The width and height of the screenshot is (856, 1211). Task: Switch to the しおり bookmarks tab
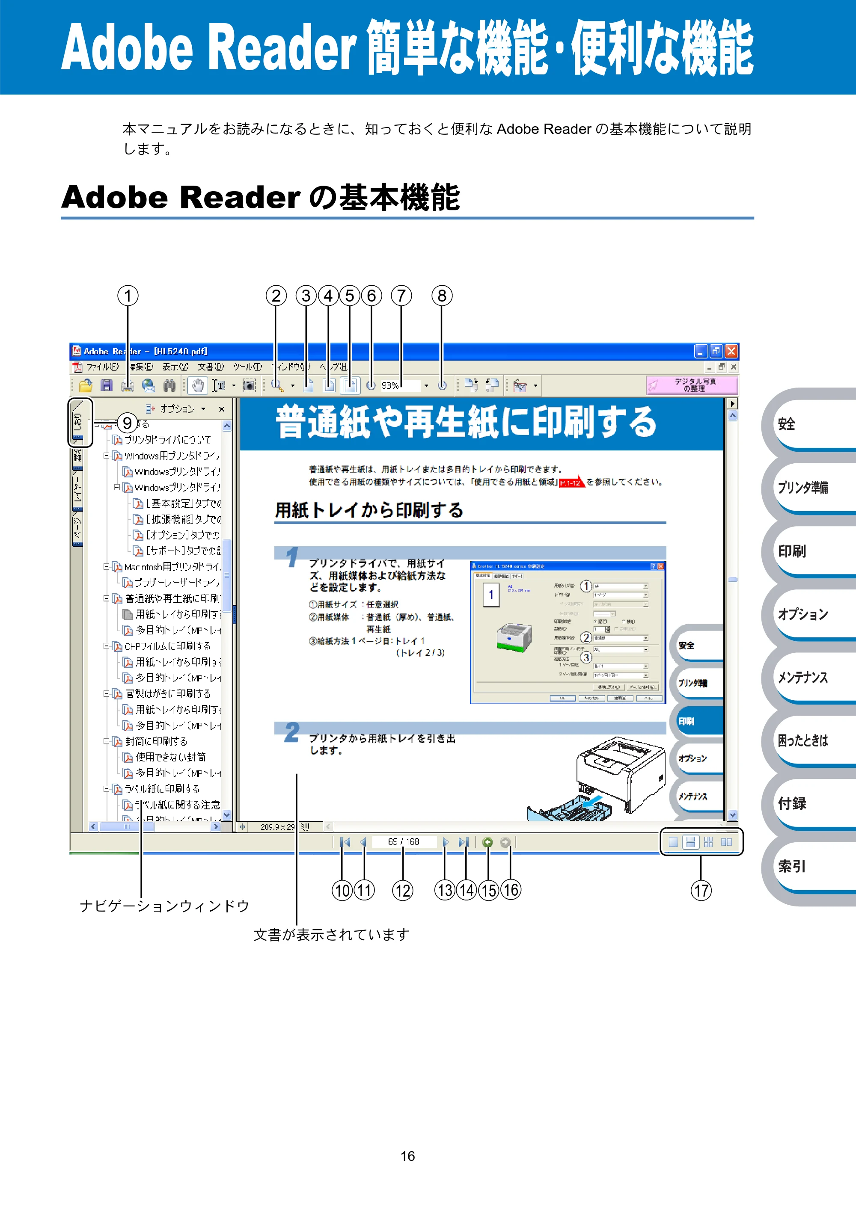pyautogui.click(x=78, y=422)
